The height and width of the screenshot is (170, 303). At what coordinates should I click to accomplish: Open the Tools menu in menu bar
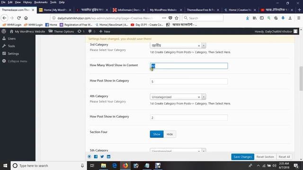[53, 2]
